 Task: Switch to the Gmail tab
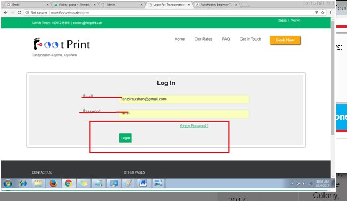tap(28, 5)
